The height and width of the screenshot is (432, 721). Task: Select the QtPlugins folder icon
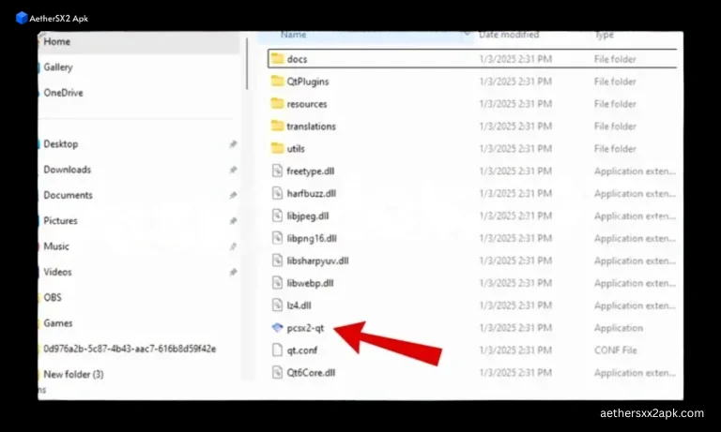tap(277, 81)
